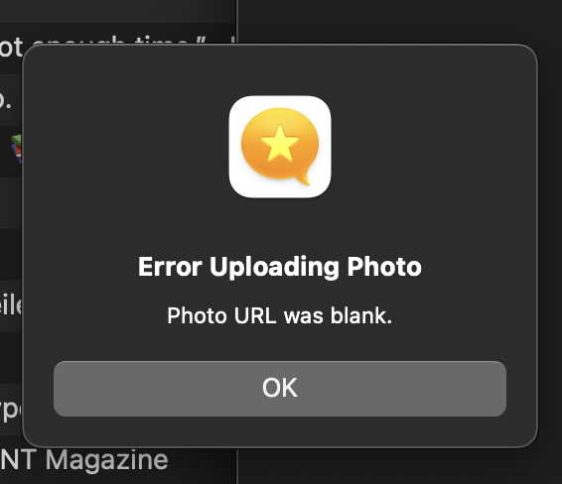
Task: Click the word "URL" in the error message
Action: [255, 315]
